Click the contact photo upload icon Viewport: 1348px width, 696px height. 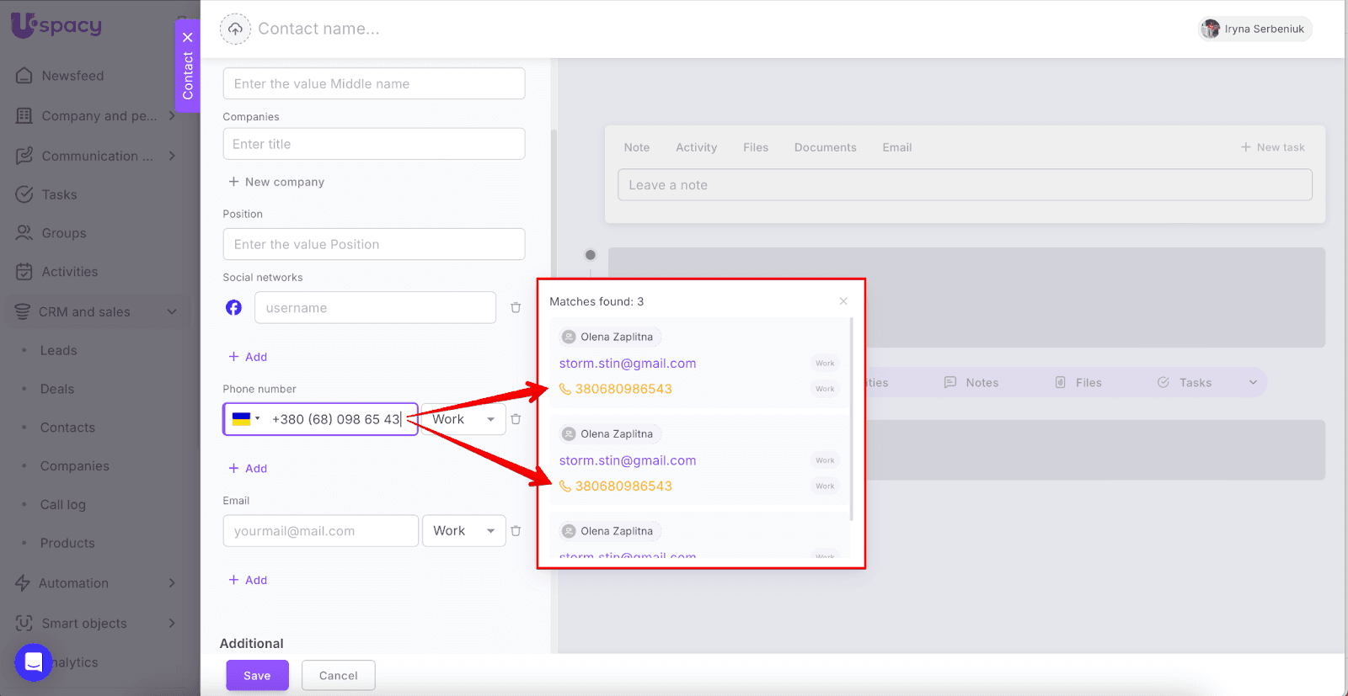click(x=235, y=29)
